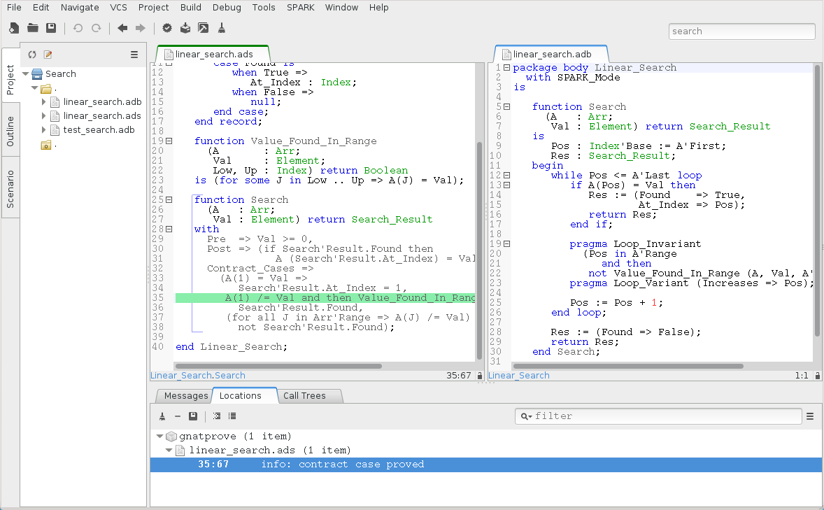Redo the last undone edit
This screenshot has height=510, width=824.
(x=96, y=29)
